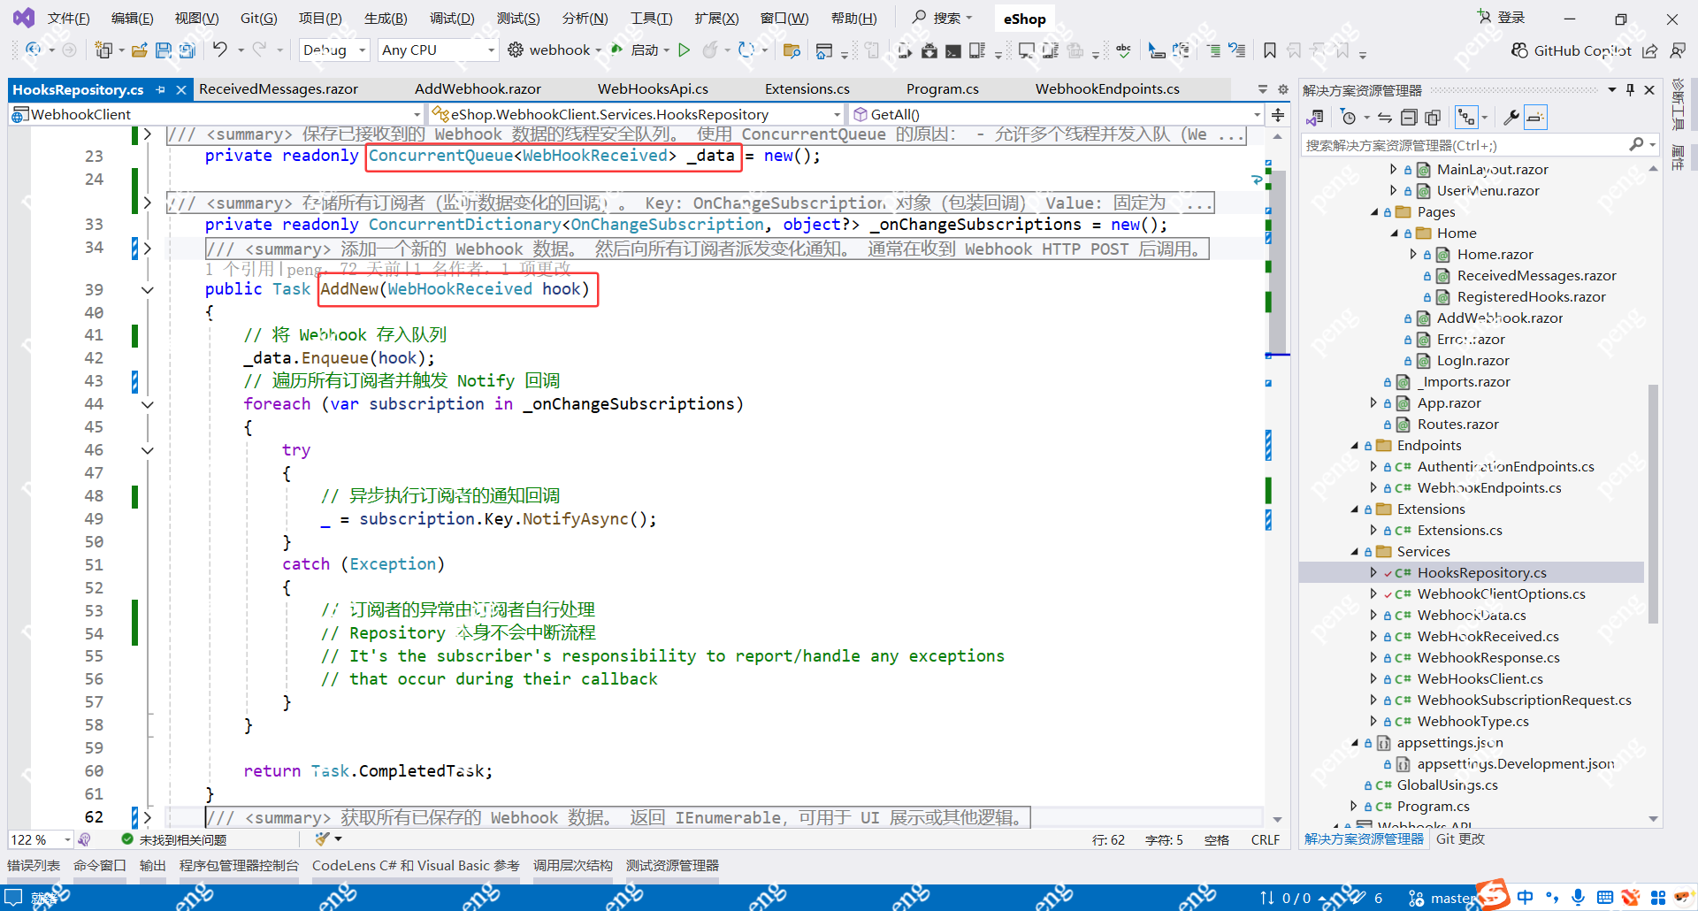This screenshot has height=911, width=1698.
Task: Click the Find in Files folder icon
Action: (792, 50)
